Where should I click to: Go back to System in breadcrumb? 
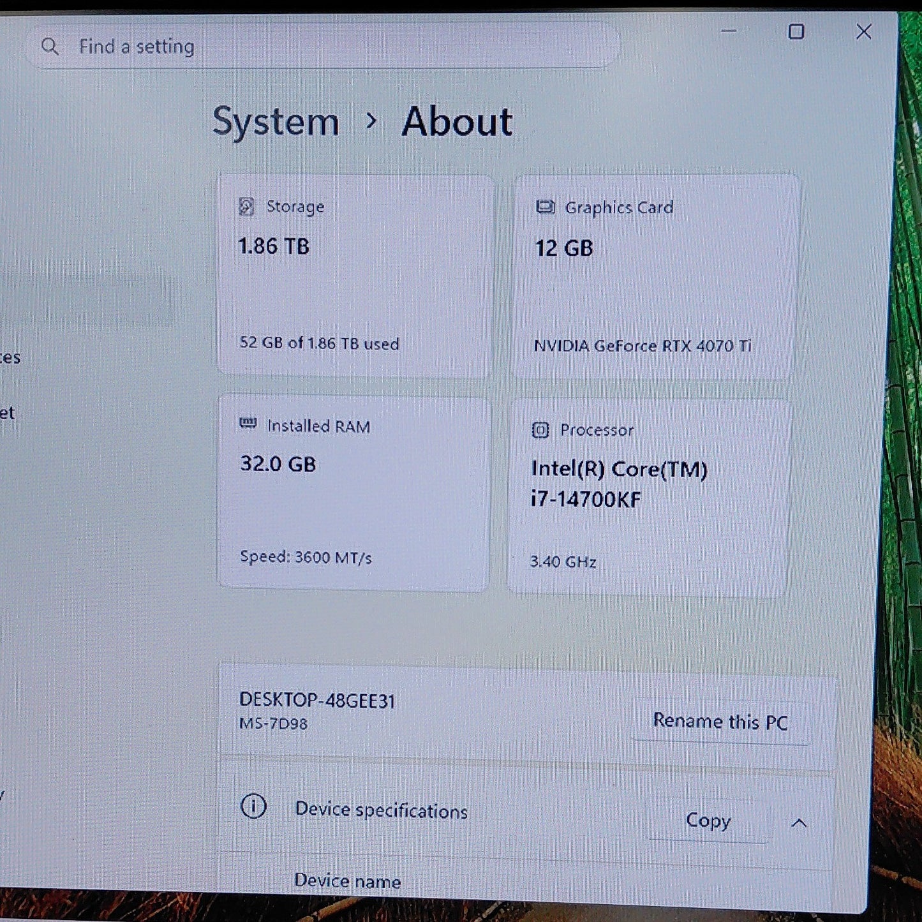[276, 121]
